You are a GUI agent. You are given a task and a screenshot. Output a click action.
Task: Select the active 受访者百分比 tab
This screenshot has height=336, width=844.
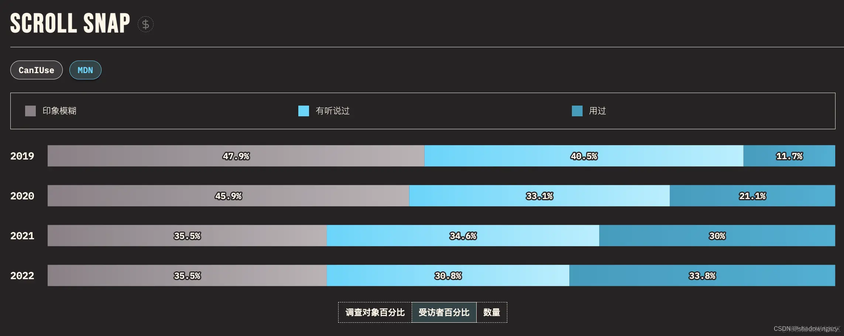pos(444,312)
